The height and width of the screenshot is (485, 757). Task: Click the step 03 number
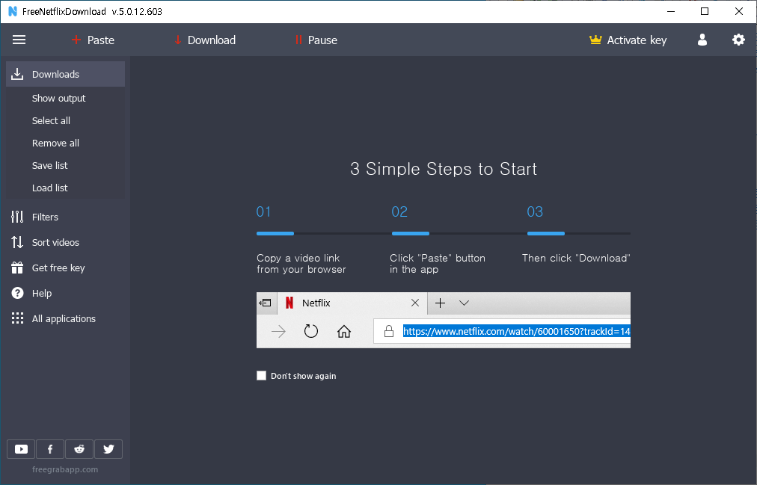click(x=535, y=211)
